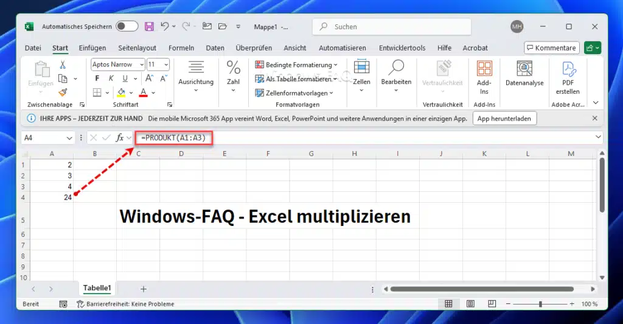Image resolution: width=623 pixels, height=324 pixels.
Task: Select the Normal view icon in status bar
Action: coord(448,304)
